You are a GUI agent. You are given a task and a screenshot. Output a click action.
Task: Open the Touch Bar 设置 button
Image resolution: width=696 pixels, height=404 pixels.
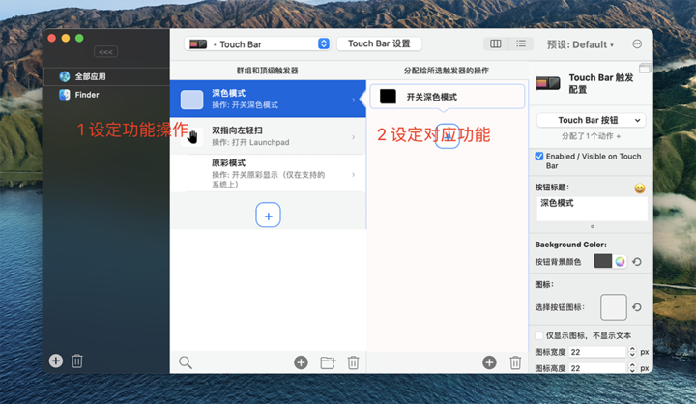click(379, 43)
